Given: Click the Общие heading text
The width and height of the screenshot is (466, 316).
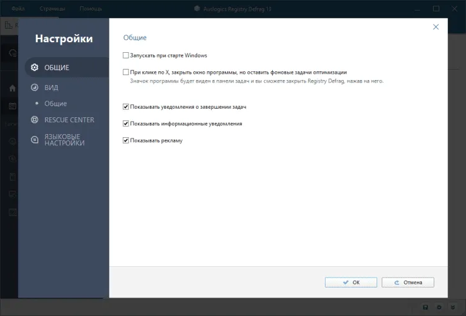Looking at the screenshot, I should [x=135, y=38].
